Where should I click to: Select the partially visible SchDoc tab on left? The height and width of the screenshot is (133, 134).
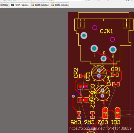(x=4, y=5)
